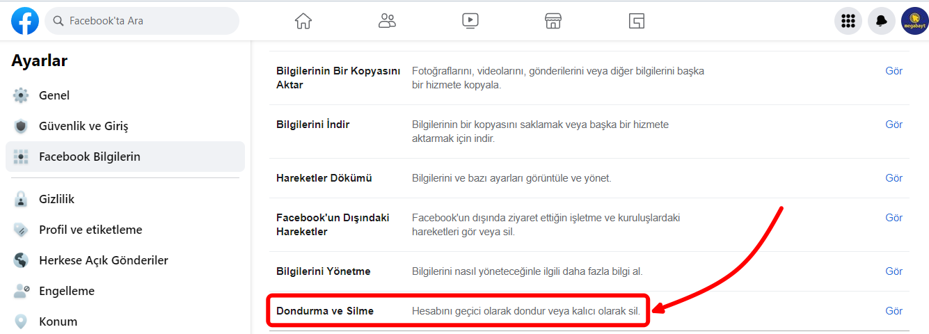Open Gizlilik settings
The width and height of the screenshot is (929, 334).
point(125,199)
